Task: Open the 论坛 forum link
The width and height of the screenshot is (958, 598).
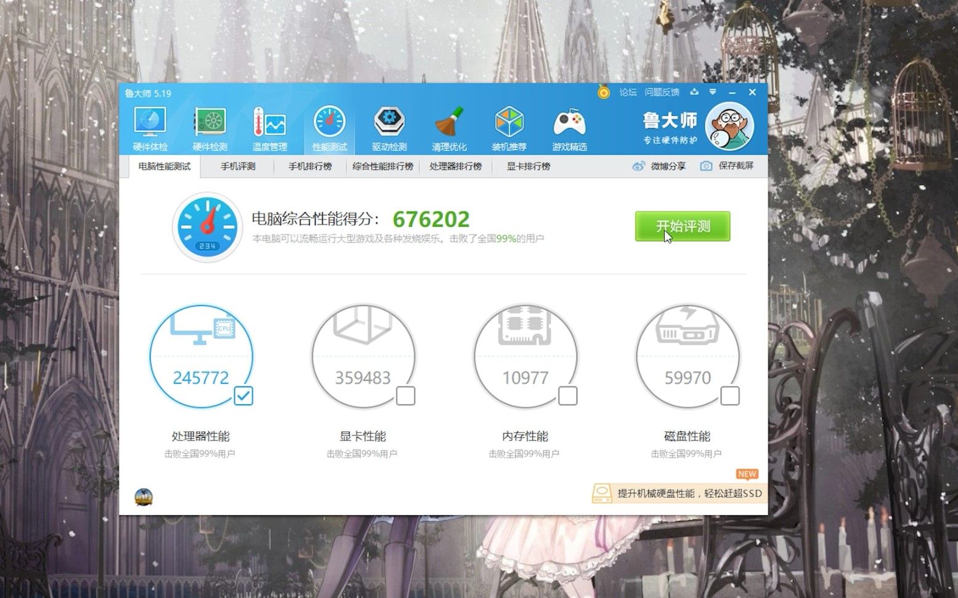Action: pyautogui.click(x=628, y=92)
